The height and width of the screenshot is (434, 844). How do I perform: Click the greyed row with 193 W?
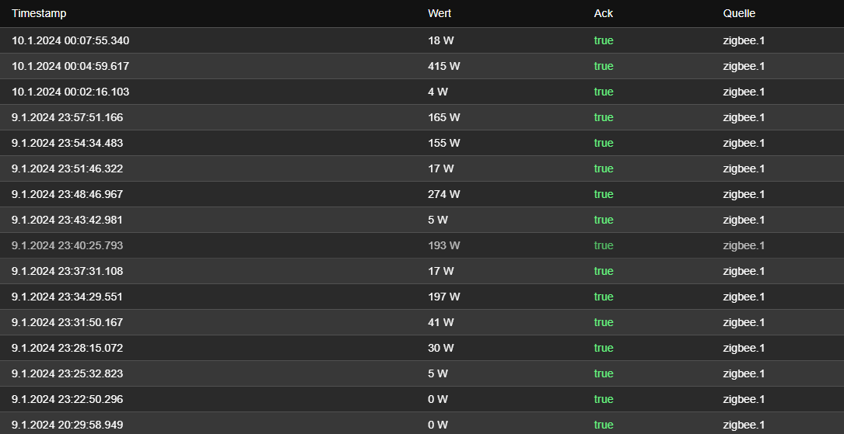(422, 245)
